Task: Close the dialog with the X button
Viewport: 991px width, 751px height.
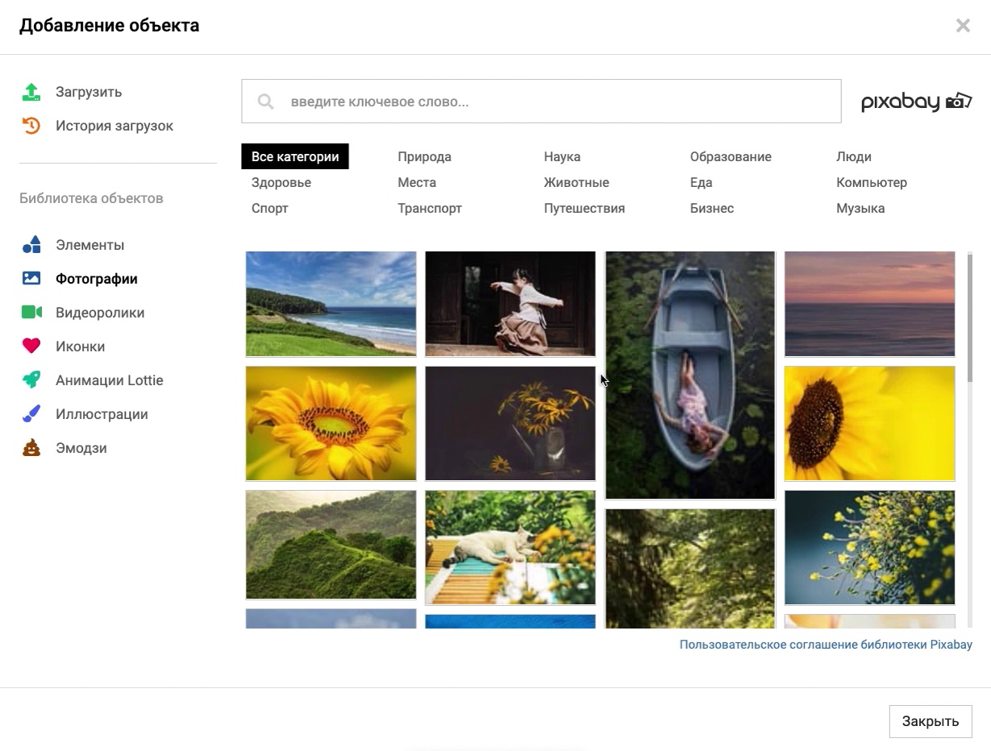Action: (963, 26)
